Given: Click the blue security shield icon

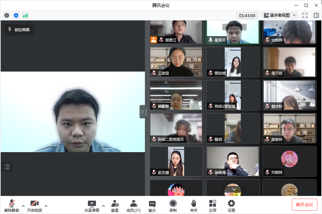Looking at the screenshot, I should tap(16, 15).
